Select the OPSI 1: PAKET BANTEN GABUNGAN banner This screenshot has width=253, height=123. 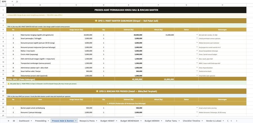(126, 21)
